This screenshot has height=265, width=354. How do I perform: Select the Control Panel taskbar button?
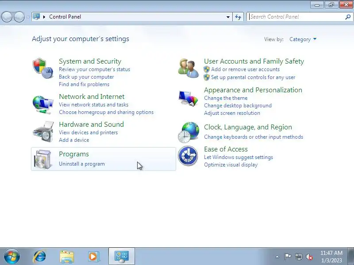122,256
